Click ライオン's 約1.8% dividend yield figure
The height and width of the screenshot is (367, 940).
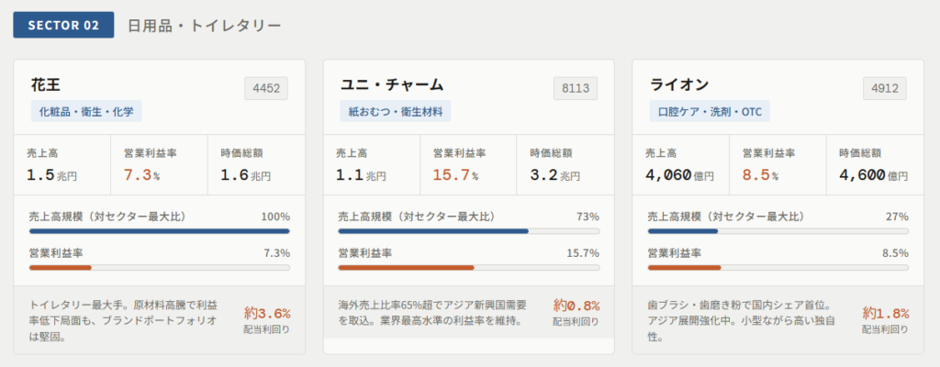[886, 313]
